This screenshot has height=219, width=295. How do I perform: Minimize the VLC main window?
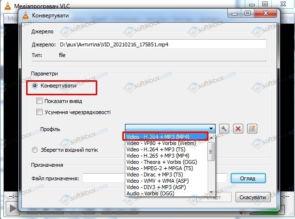[252, 4]
